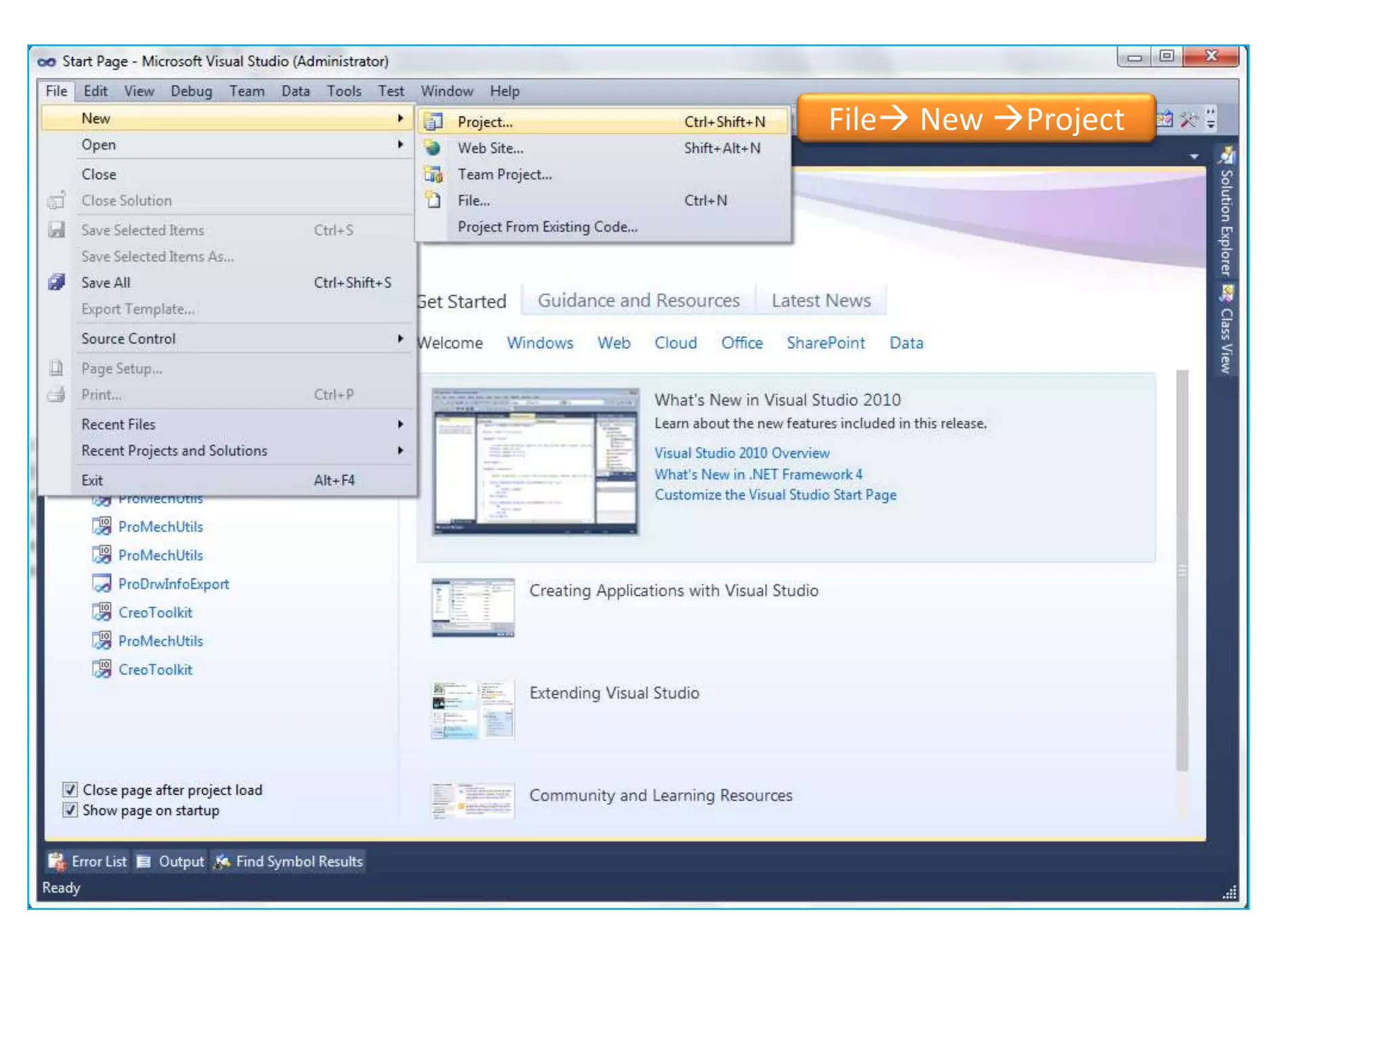Click the Team Project icon
The height and width of the screenshot is (1040, 1387).
point(433,174)
